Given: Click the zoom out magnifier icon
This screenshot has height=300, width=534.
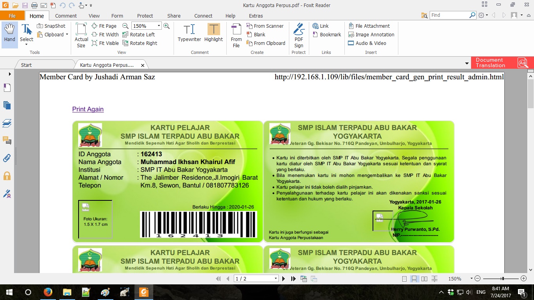Looking at the screenshot, I should (125, 26).
